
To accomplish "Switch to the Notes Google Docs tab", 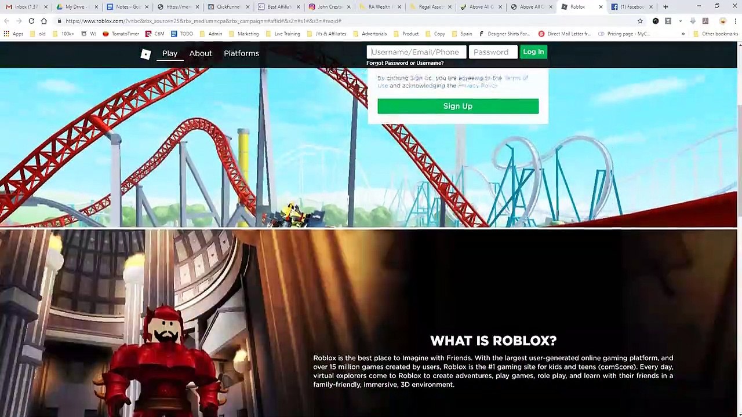I will coord(128,7).
